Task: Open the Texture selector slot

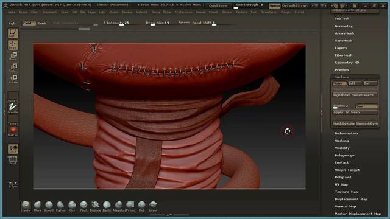Action: [13, 120]
